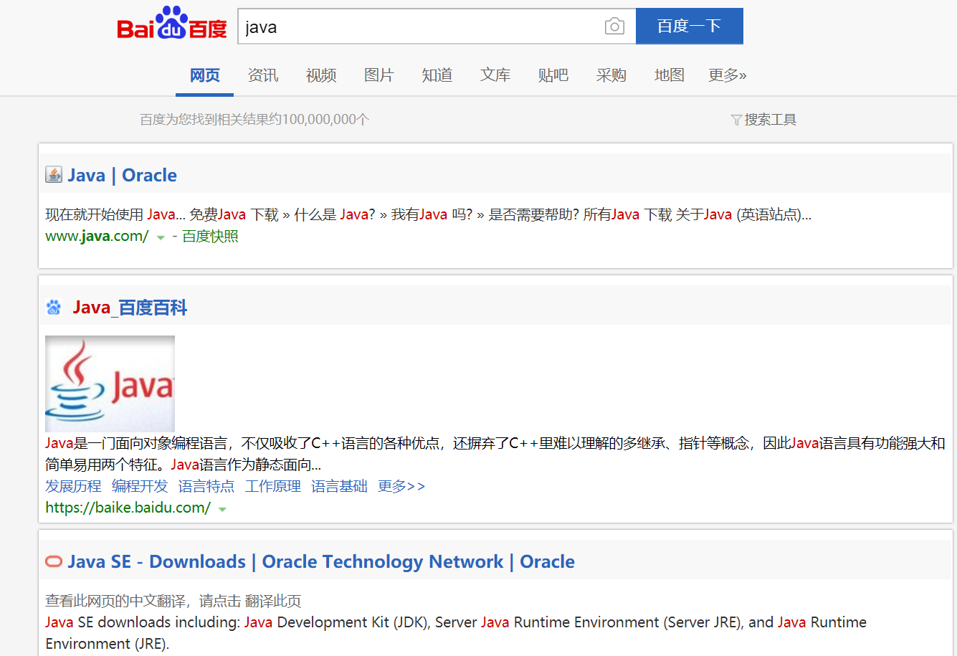The height and width of the screenshot is (656, 957).
Task: Click the Java | Oracle snippet starting 现在就开始使用
Action: tap(429, 214)
